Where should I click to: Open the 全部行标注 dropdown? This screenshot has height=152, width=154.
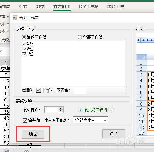[91, 120]
